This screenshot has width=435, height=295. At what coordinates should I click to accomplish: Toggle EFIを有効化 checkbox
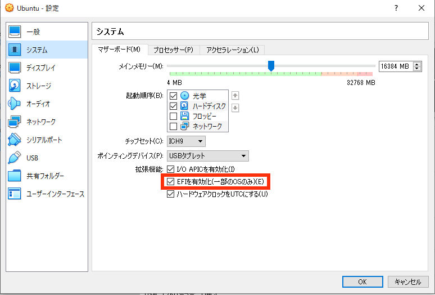coord(170,182)
